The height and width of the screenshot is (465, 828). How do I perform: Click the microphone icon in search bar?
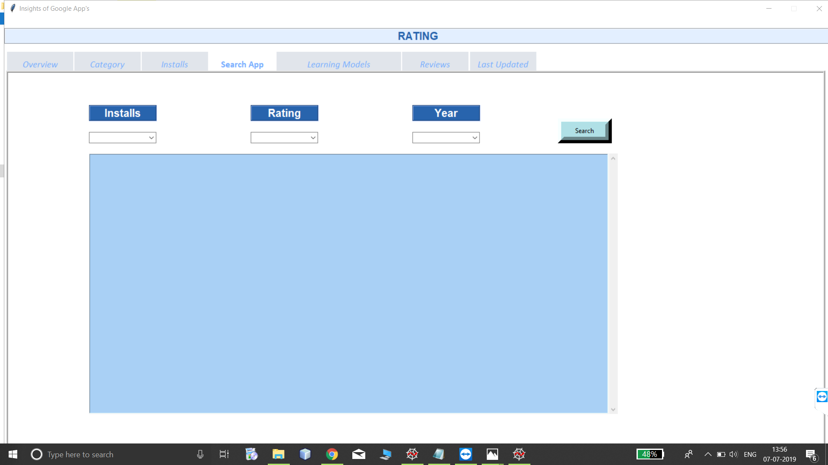200,454
